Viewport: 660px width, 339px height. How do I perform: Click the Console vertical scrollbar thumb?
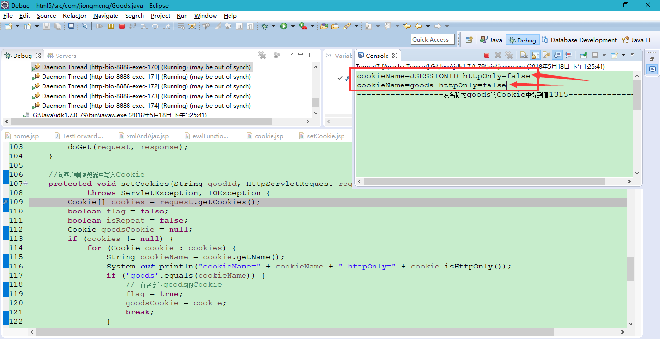point(637,95)
